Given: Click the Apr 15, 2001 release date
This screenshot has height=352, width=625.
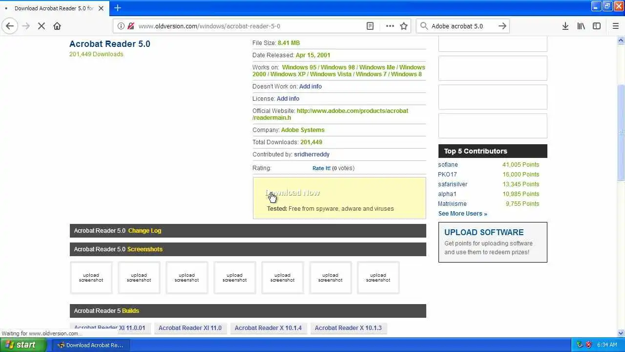Looking at the screenshot, I should click(x=313, y=55).
